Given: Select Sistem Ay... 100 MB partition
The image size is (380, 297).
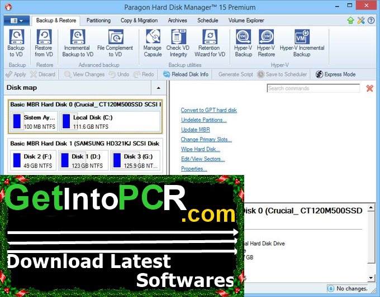Looking at the screenshot, I should (x=34, y=121).
